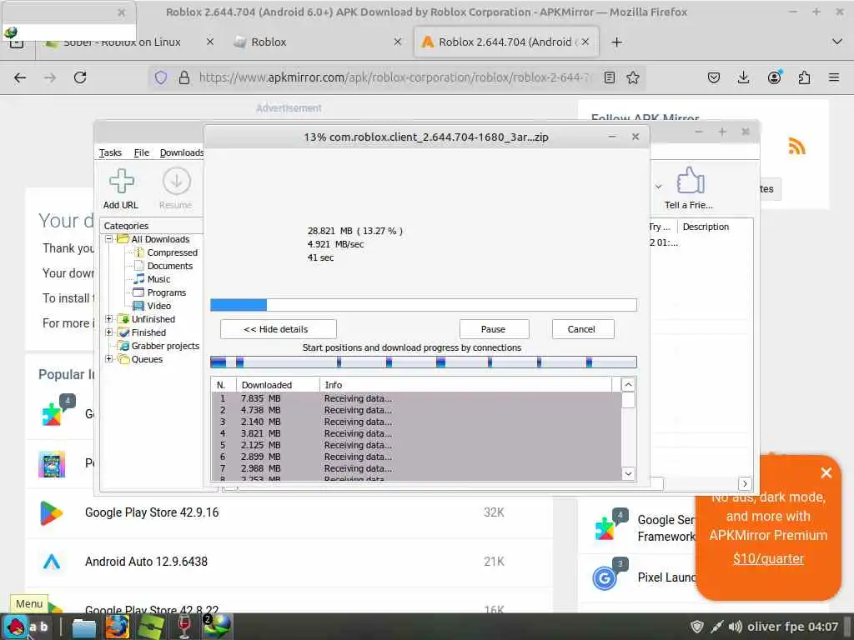Open the File menu
The height and width of the screenshot is (640, 854).
(x=141, y=153)
